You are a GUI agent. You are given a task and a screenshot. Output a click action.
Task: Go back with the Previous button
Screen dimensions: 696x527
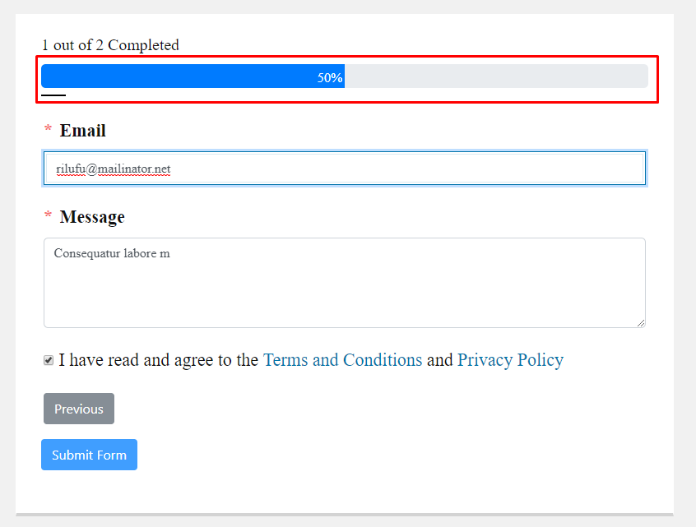79,409
